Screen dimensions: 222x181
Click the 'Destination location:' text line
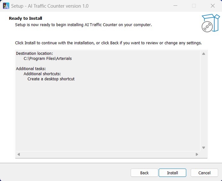click(x=34, y=54)
